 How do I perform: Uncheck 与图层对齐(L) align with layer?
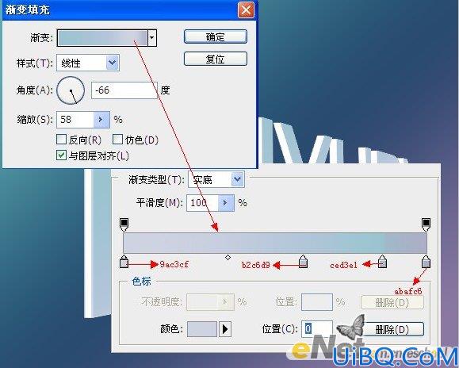coord(61,155)
